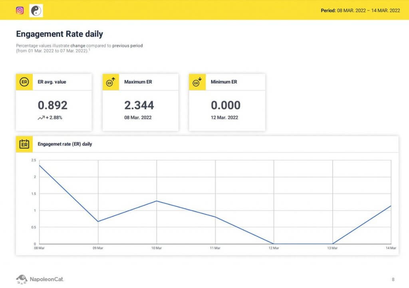
Task: Click the 08 Mar. 2022 date in Maximum ER card
Action: point(138,118)
